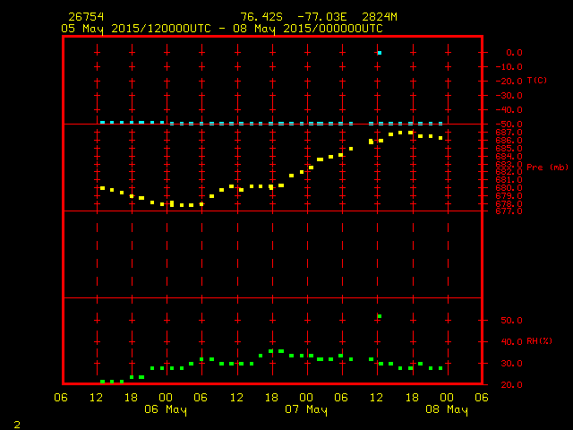Click the 07 May date label
Screen dimensions: 573x430
click(x=306, y=409)
